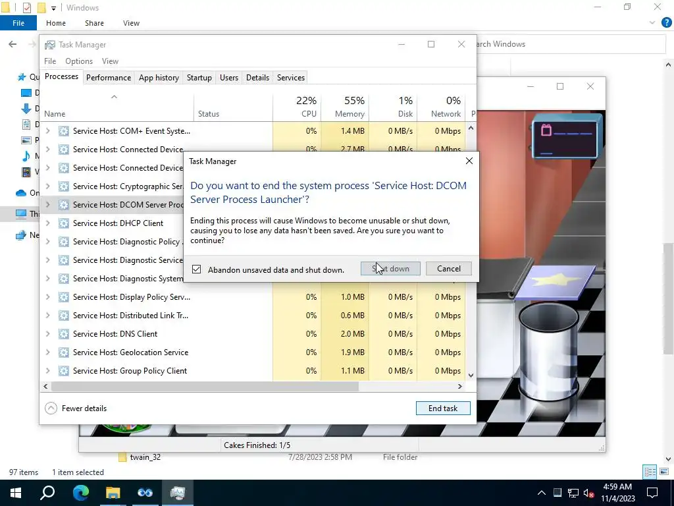Expand the Explorer ribbon chevron
This screenshot has width=674, height=506.
coord(652,23)
